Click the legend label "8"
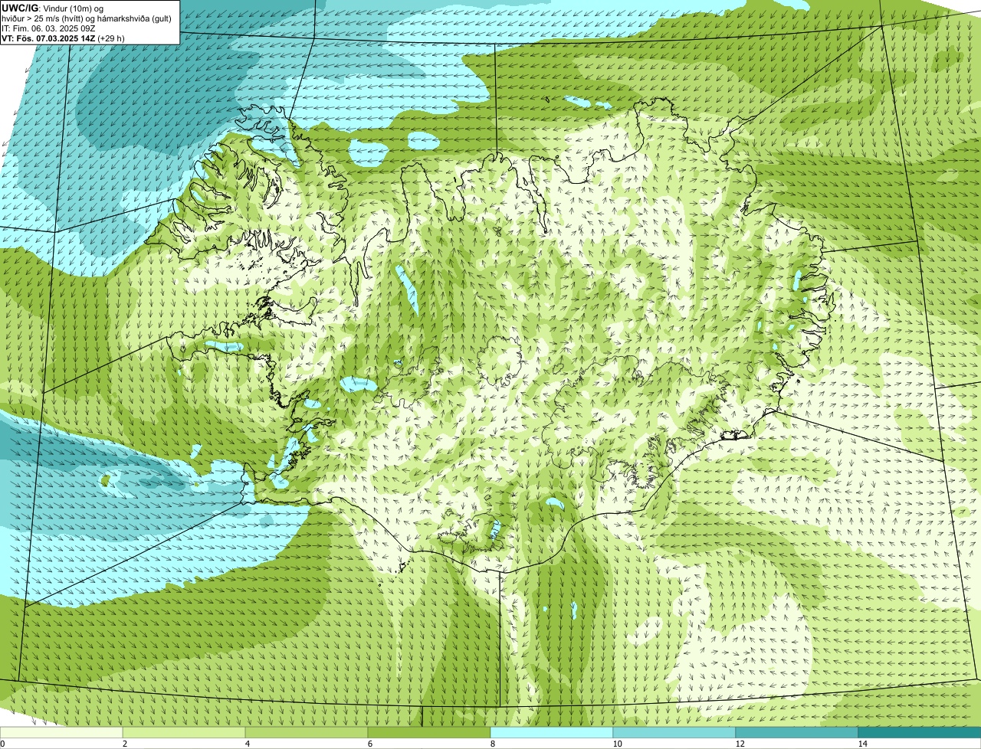The image size is (981, 749). [492, 744]
